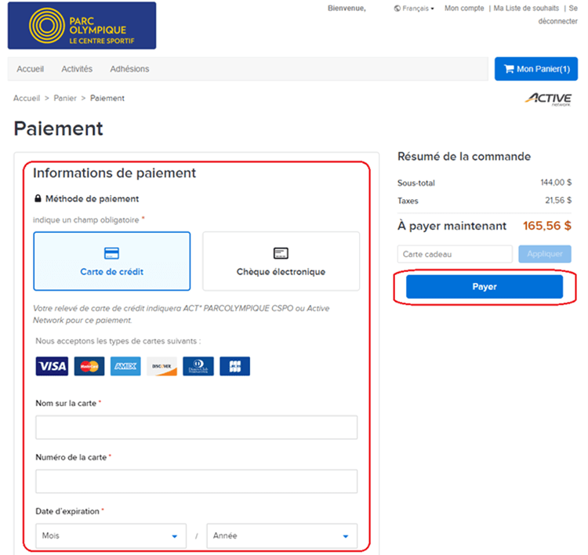Click the Discover card icon
The width and height of the screenshot is (588, 555).
coord(162,366)
